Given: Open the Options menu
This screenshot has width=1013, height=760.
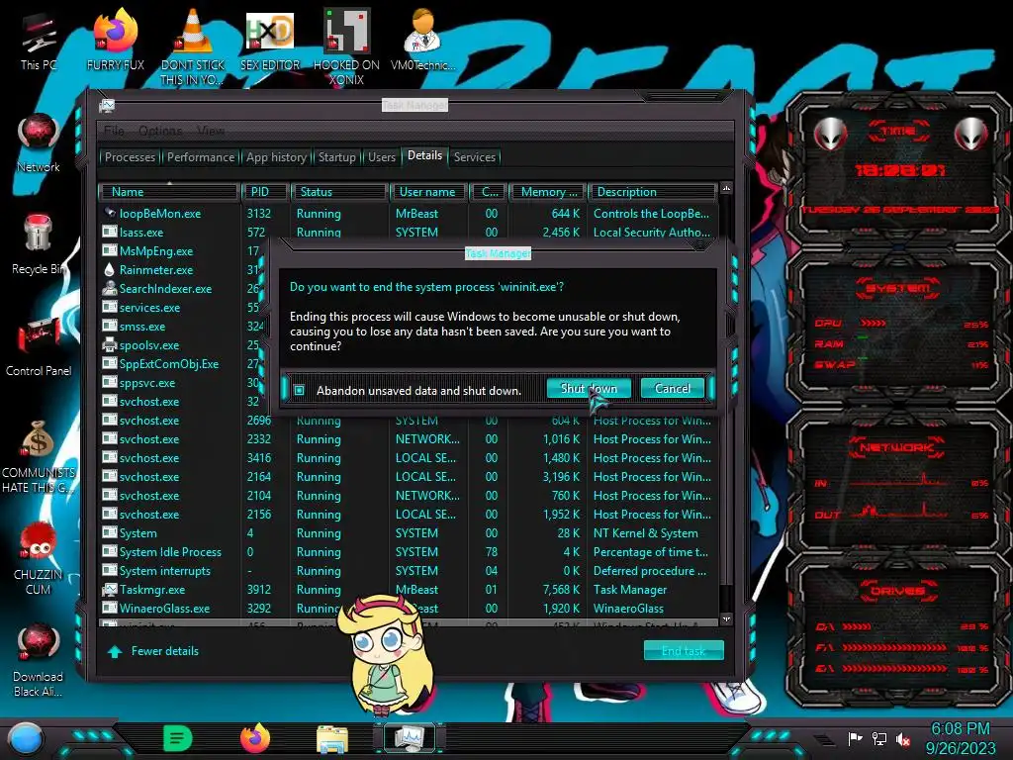Looking at the screenshot, I should point(160,131).
